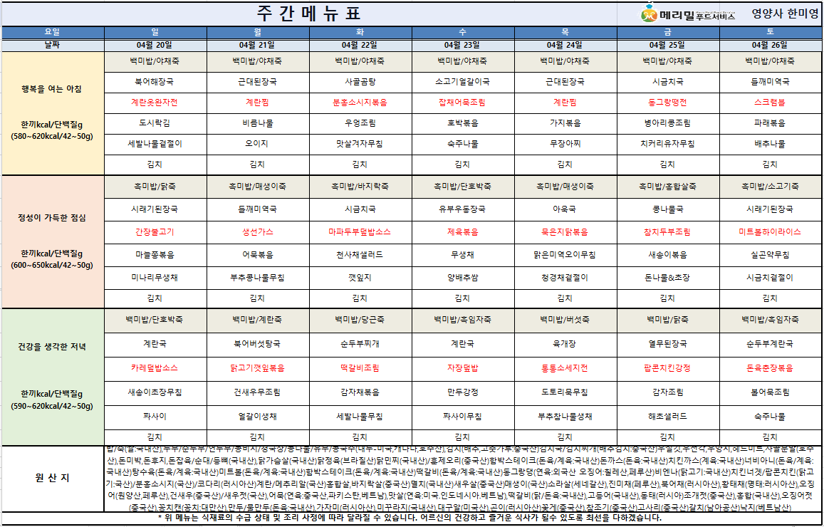The width and height of the screenshot is (824, 527).
Task: Select the 정성이 가득한 점심 section label
Action: click(53, 217)
